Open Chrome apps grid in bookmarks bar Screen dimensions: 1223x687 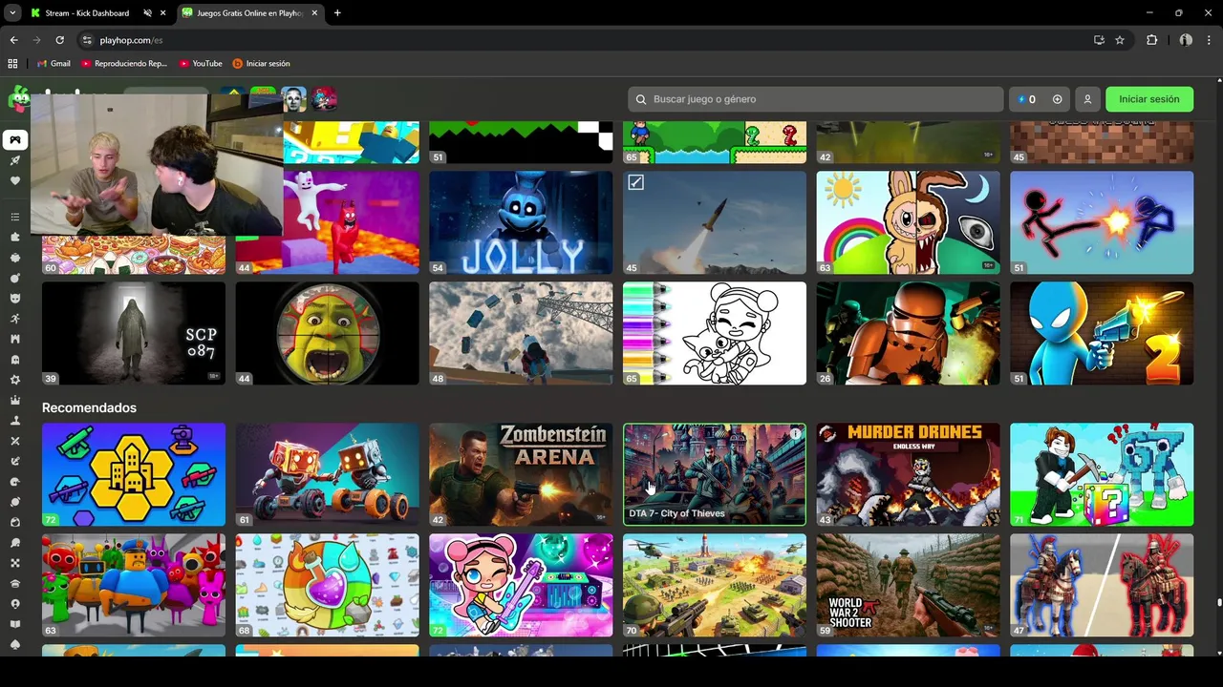(x=12, y=63)
